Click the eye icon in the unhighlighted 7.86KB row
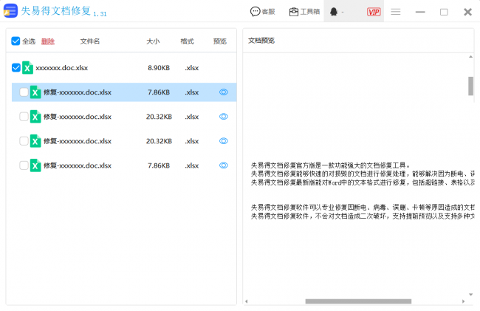Image resolution: width=480 pixels, height=311 pixels. [224, 165]
